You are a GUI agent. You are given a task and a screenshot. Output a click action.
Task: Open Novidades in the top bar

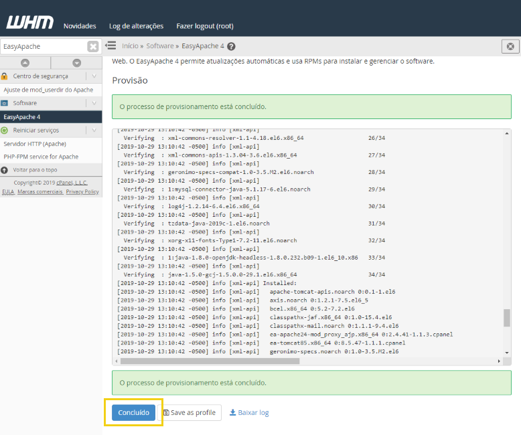coord(80,26)
